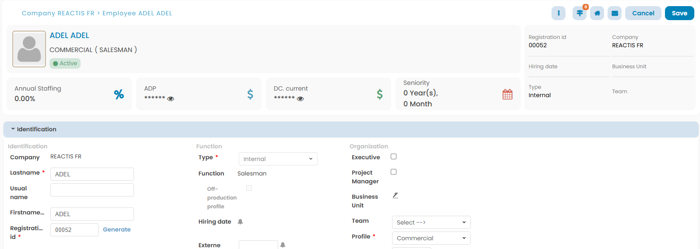Click the Seniority calendar icon
The height and width of the screenshot is (249, 700).
(507, 94)
